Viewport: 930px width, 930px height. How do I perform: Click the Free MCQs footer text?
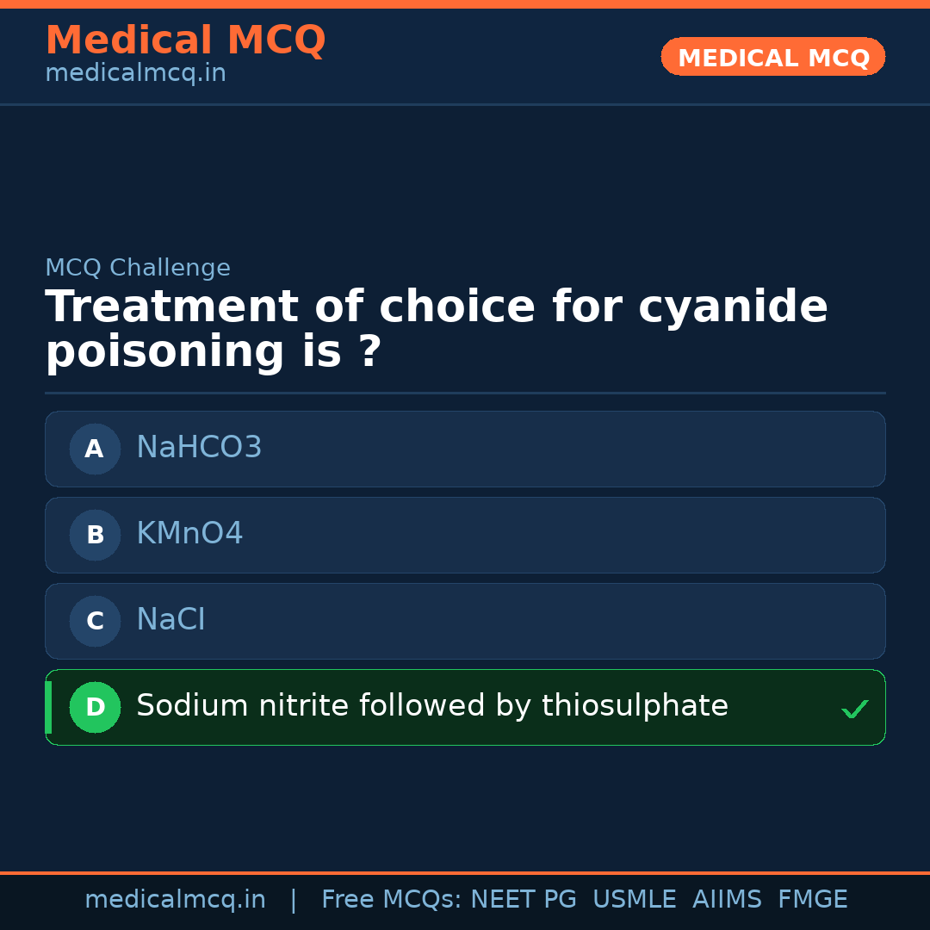(391, 900)
